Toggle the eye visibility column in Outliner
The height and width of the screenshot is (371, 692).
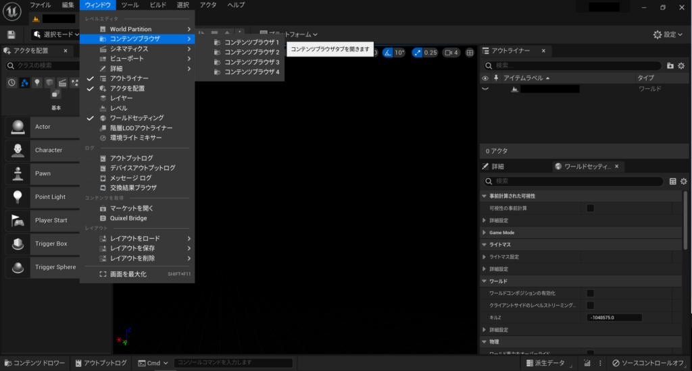click(485, 78)
